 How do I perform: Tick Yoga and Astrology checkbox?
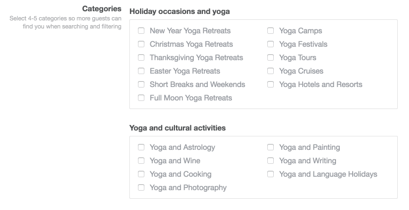(141, 147)
